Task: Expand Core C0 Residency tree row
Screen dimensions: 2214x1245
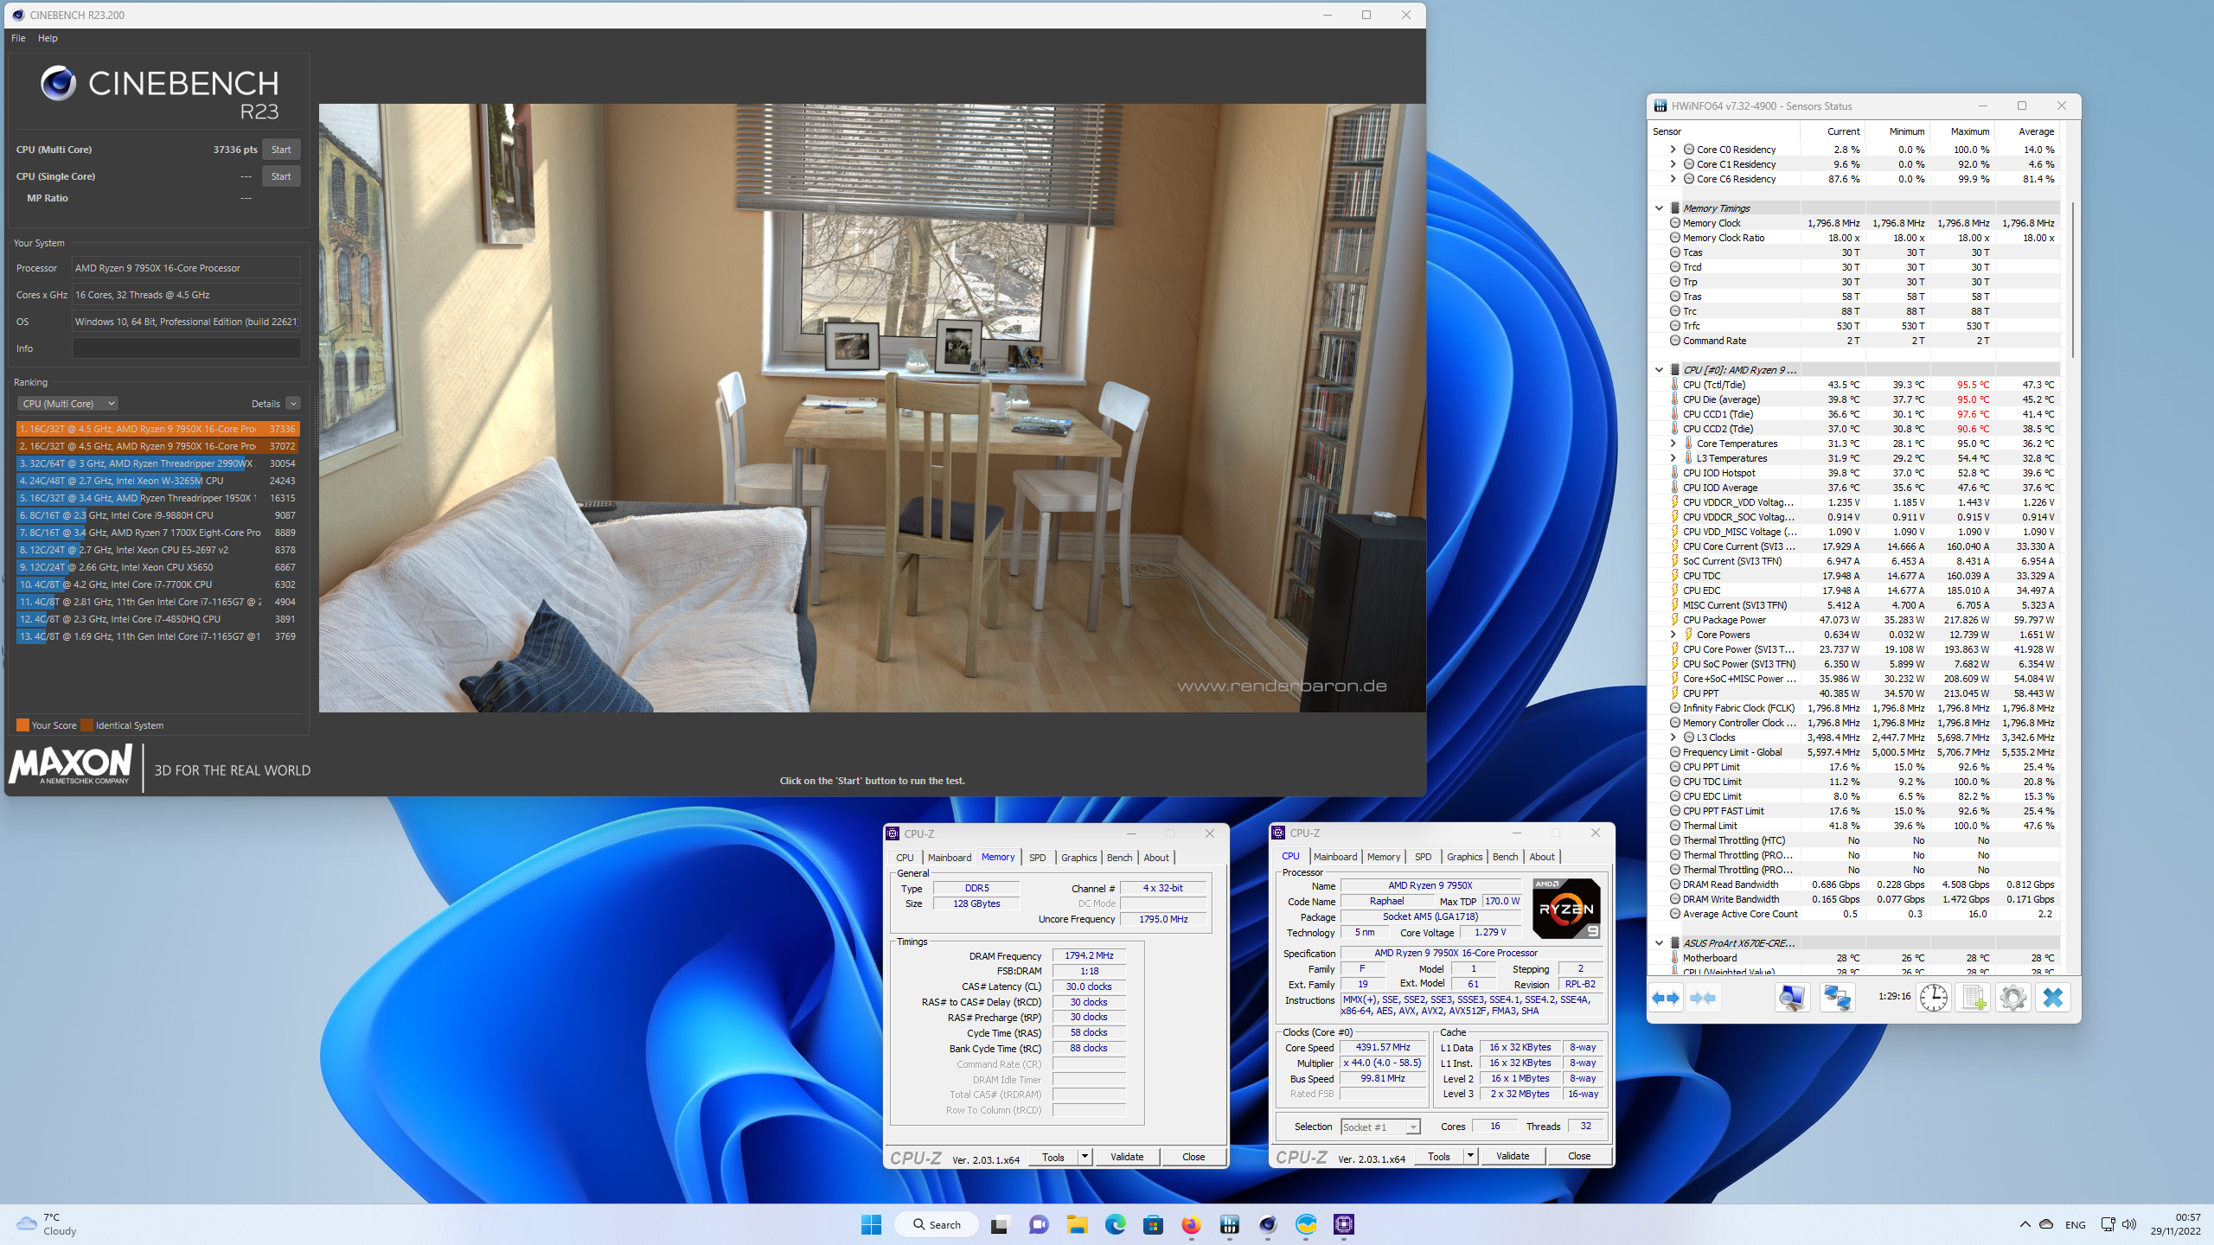Action: coord(1673,150)
